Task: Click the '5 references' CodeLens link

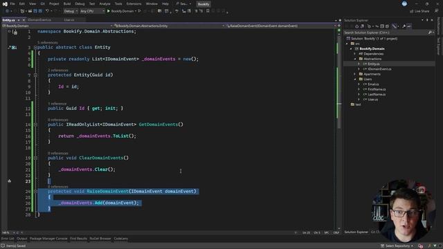Action: 48,43
